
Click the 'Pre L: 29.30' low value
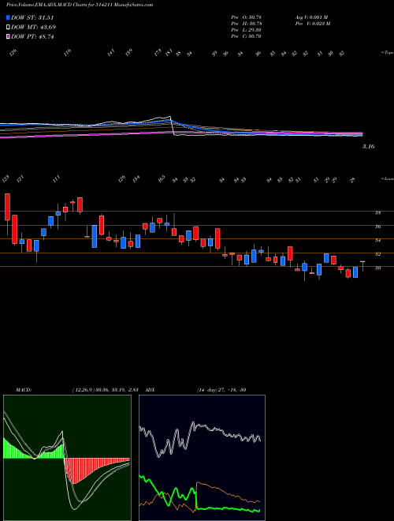[x=247, y=30]
